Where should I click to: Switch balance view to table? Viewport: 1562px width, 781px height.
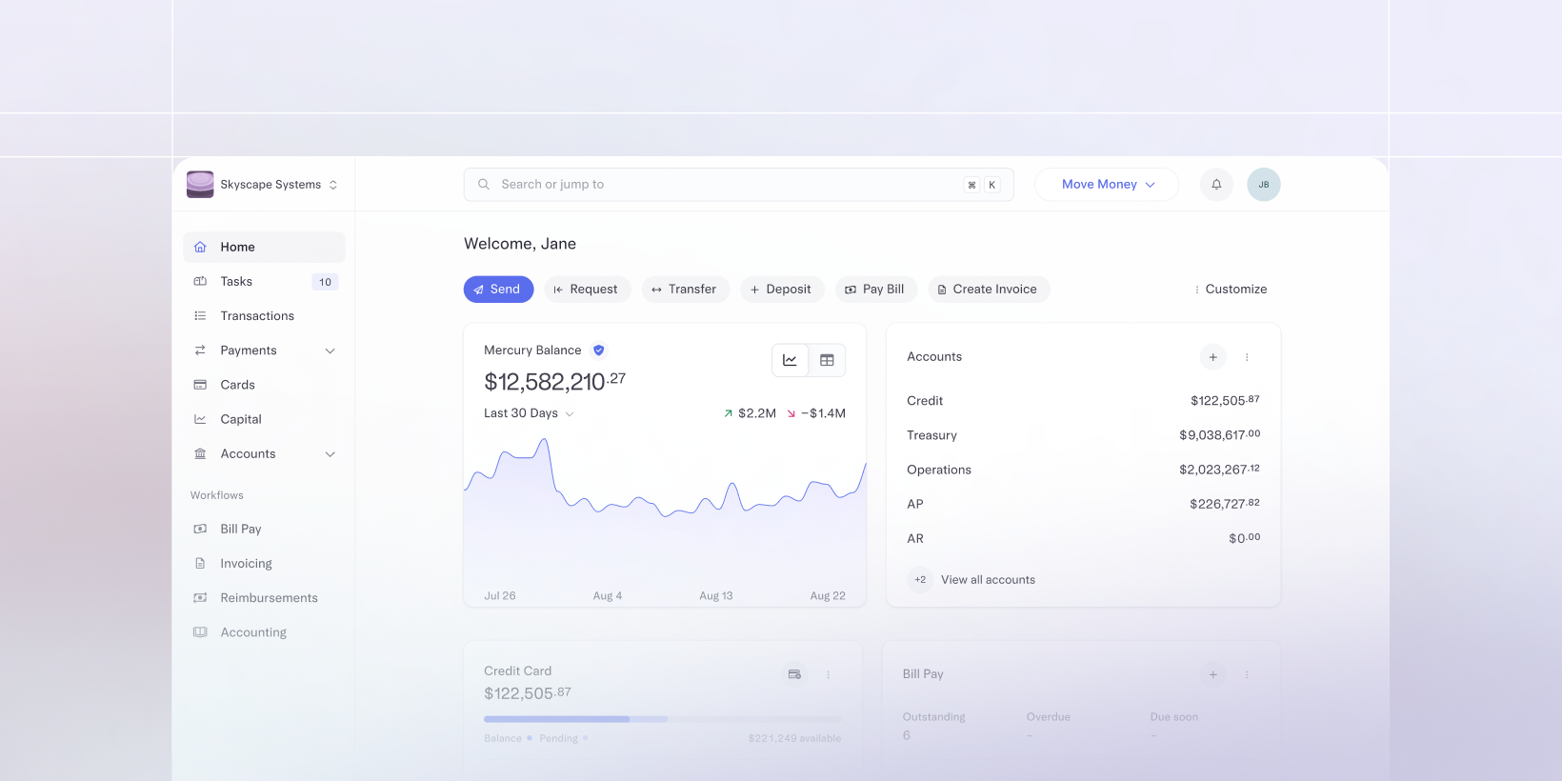click(x=827, y=360)
